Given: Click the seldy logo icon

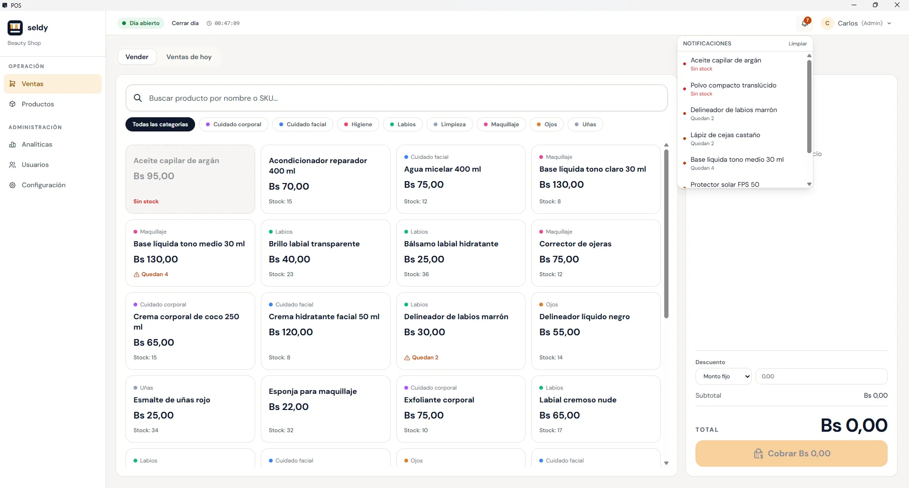Looking at the screenshot, I should click(x=15, y=28).
